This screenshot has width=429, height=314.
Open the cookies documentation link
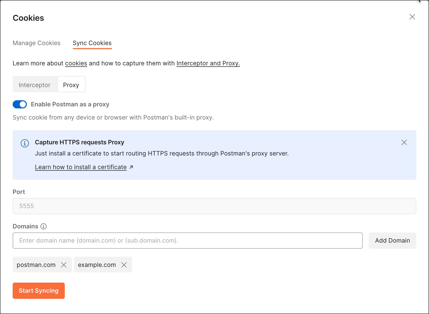pyautogui.click(x=76, y=63)
